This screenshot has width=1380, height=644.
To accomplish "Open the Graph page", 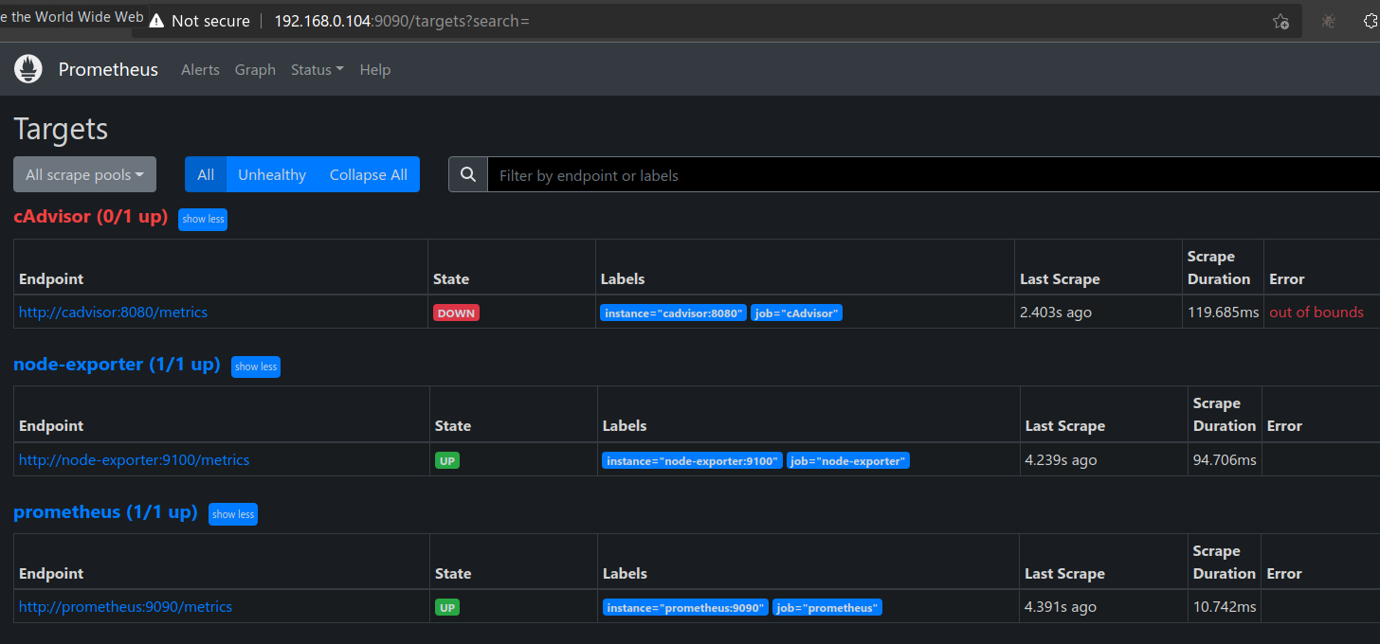I will [255, 70].
